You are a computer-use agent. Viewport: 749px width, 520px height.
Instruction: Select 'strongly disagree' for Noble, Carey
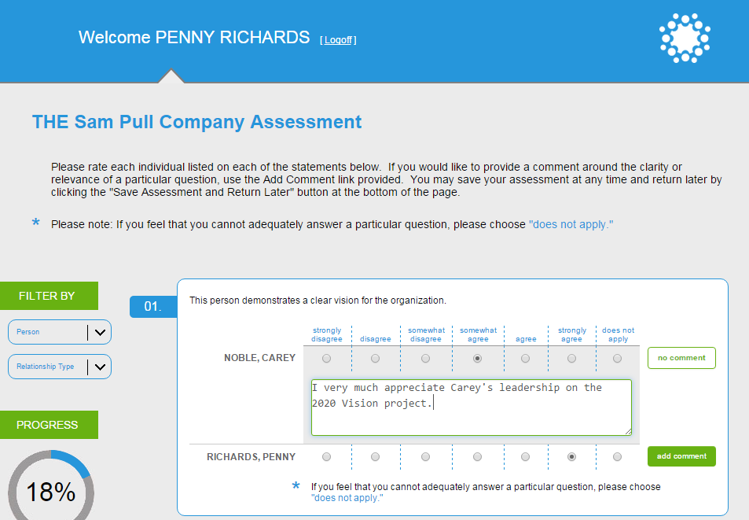pyautogui.click(x=326, y=359)
